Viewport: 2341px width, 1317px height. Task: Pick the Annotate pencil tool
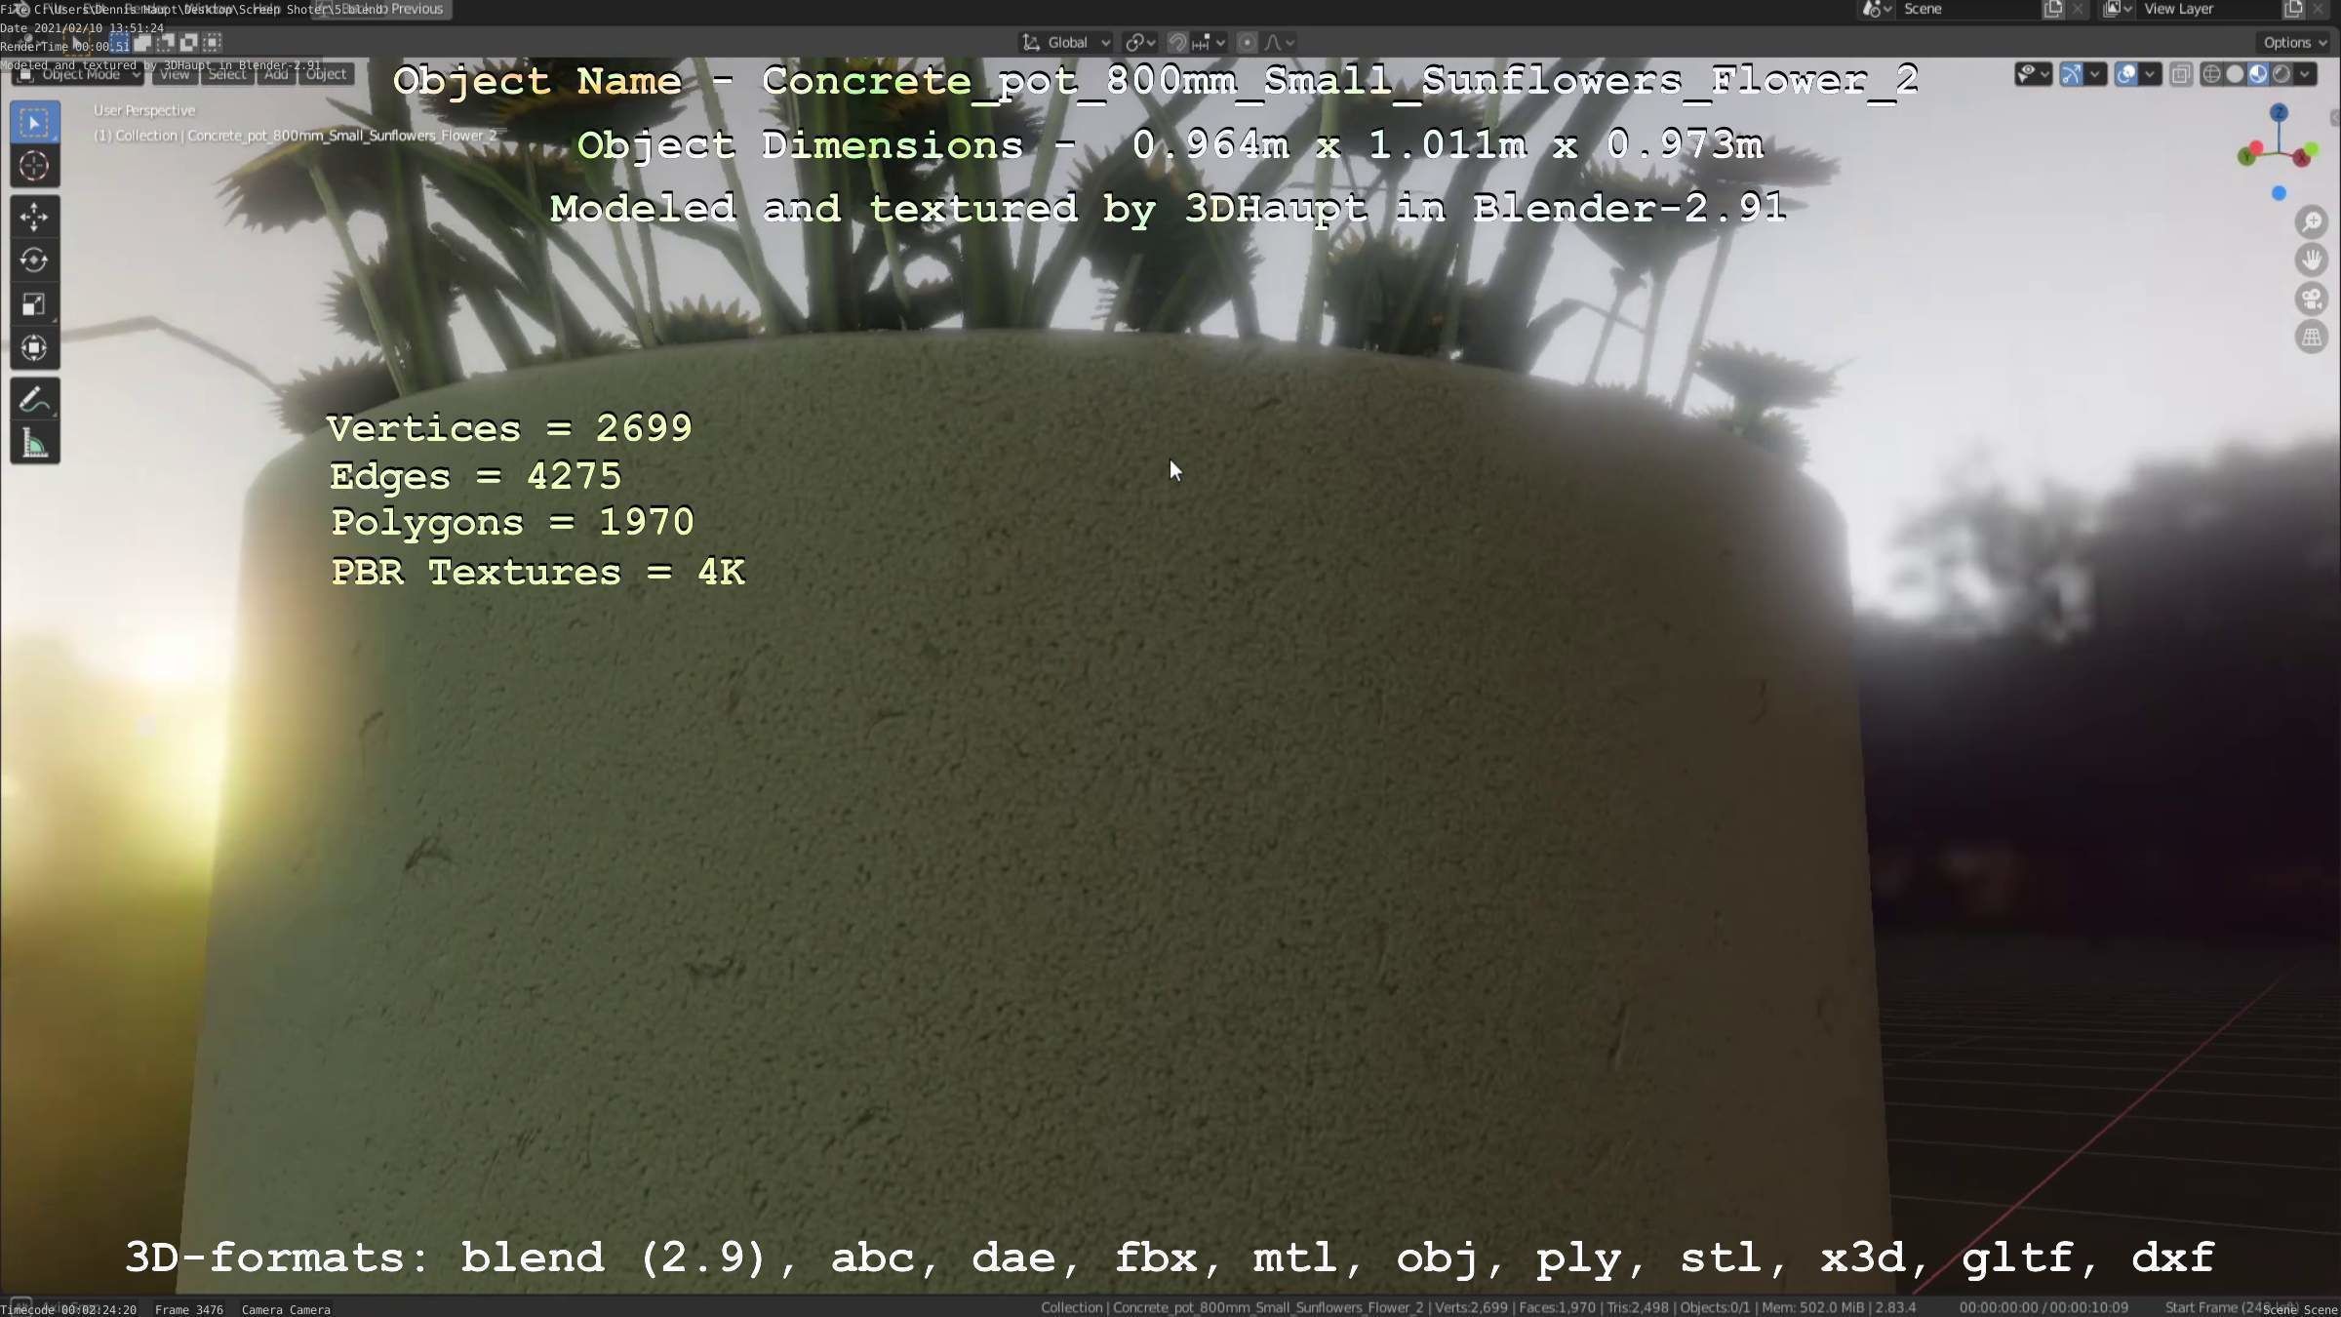34,399
